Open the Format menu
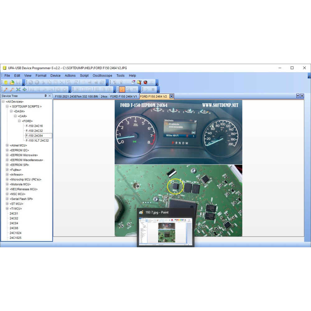The image size is (311, 311). pyautogui.click(x=41, y=76)
